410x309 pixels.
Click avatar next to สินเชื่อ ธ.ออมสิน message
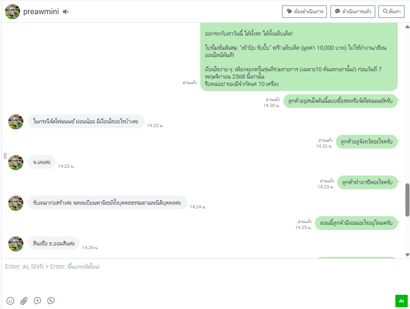[x=16, y=244]
